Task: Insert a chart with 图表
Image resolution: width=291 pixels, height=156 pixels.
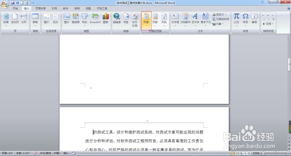Action: [x=106, y=19]
